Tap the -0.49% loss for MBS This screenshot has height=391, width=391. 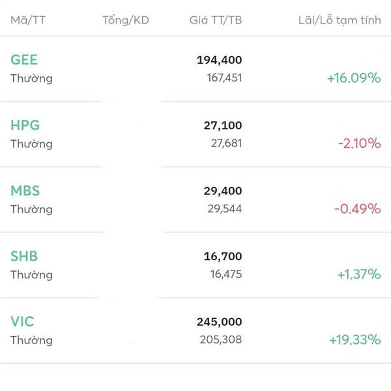357,209
